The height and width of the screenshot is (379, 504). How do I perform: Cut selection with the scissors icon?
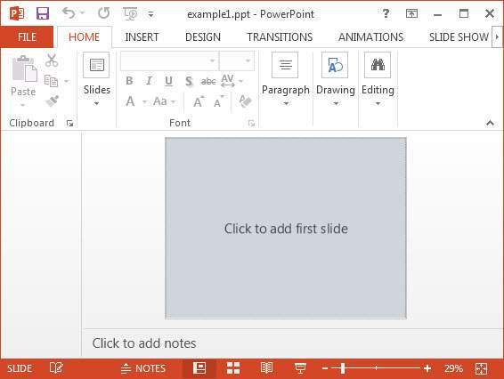pyautogui.click(x=52, y=60)
